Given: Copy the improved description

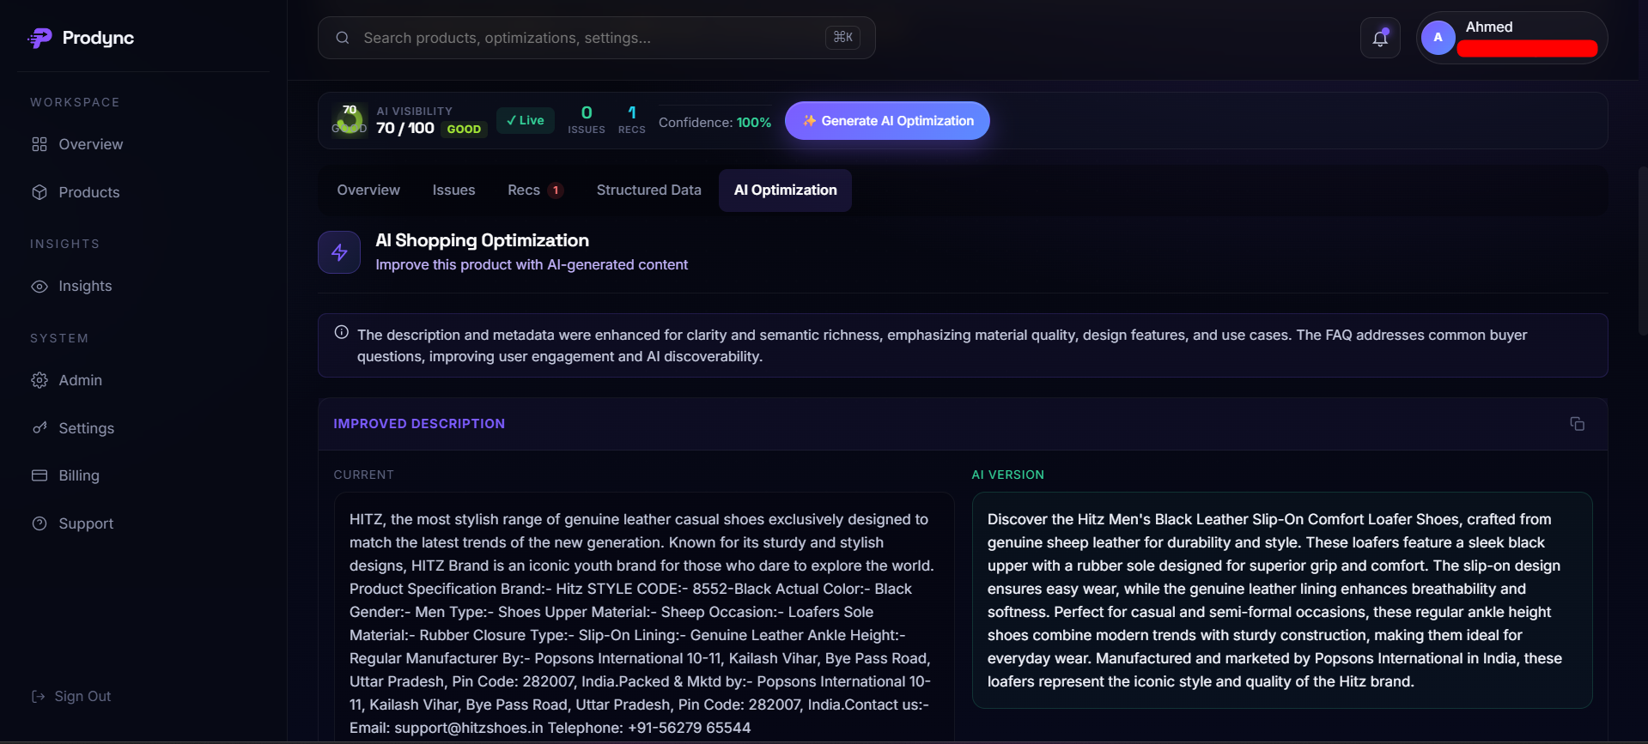Looking at the screenshot, I should pos(1578,424).
